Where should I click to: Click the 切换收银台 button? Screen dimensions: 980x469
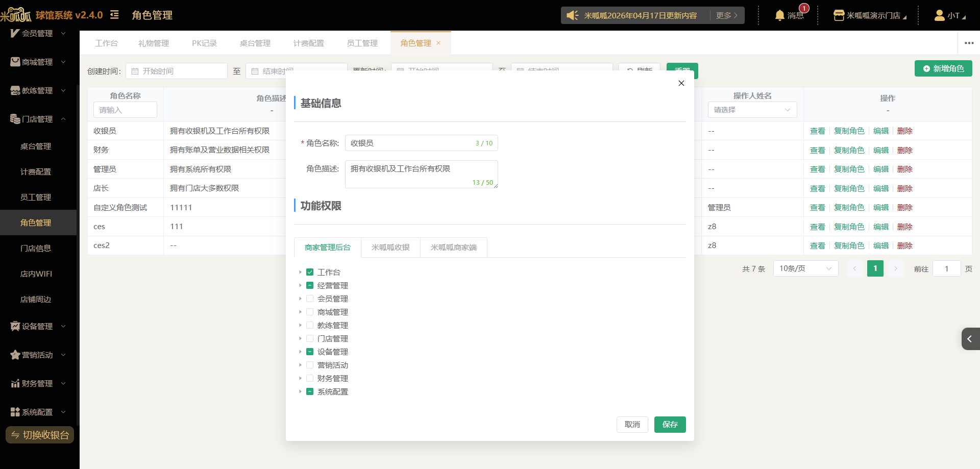[x=40, y=435]
